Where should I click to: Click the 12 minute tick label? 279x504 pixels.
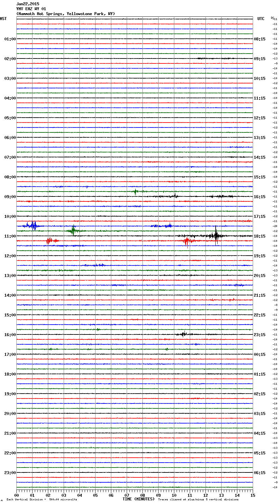pos(205,495)
